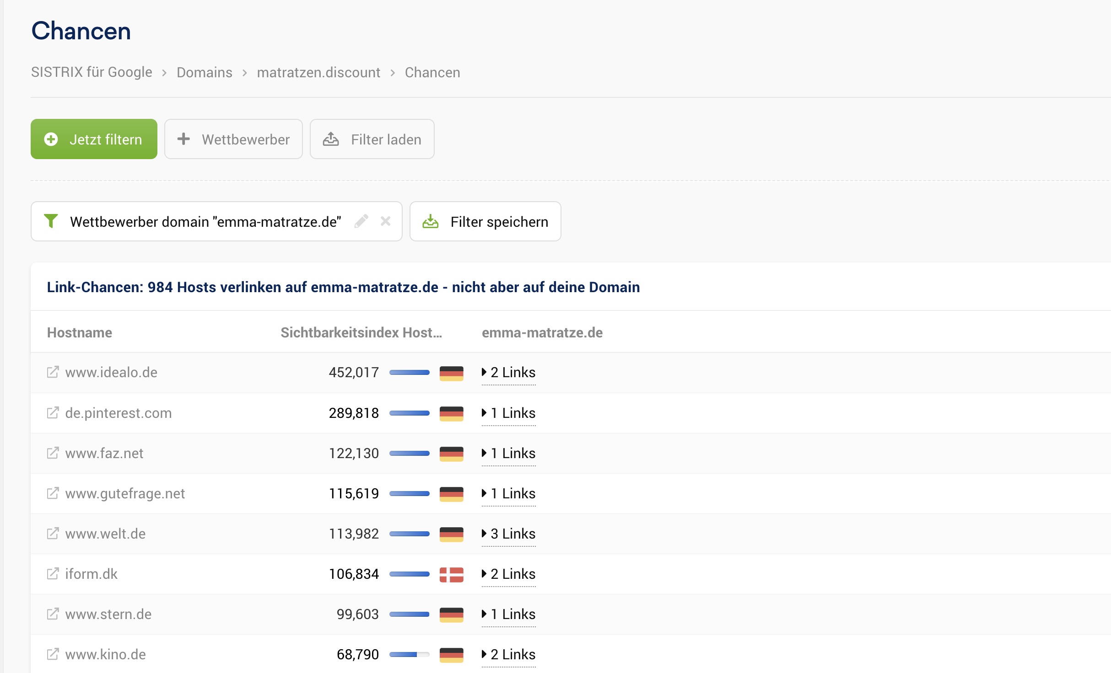This screenshot has height=673, width=1111.
Task: Click the German flag in www.faz.net row
Action: [x=451, y=454]
